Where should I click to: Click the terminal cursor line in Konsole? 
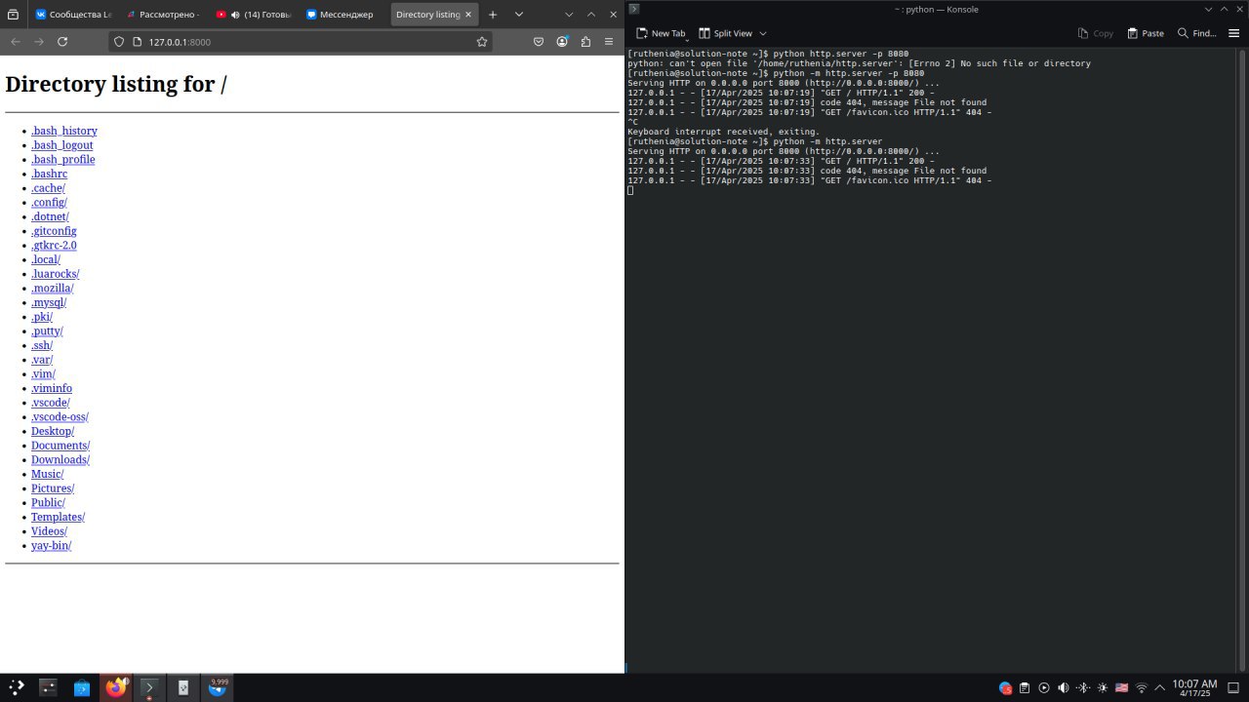(630, 190)
